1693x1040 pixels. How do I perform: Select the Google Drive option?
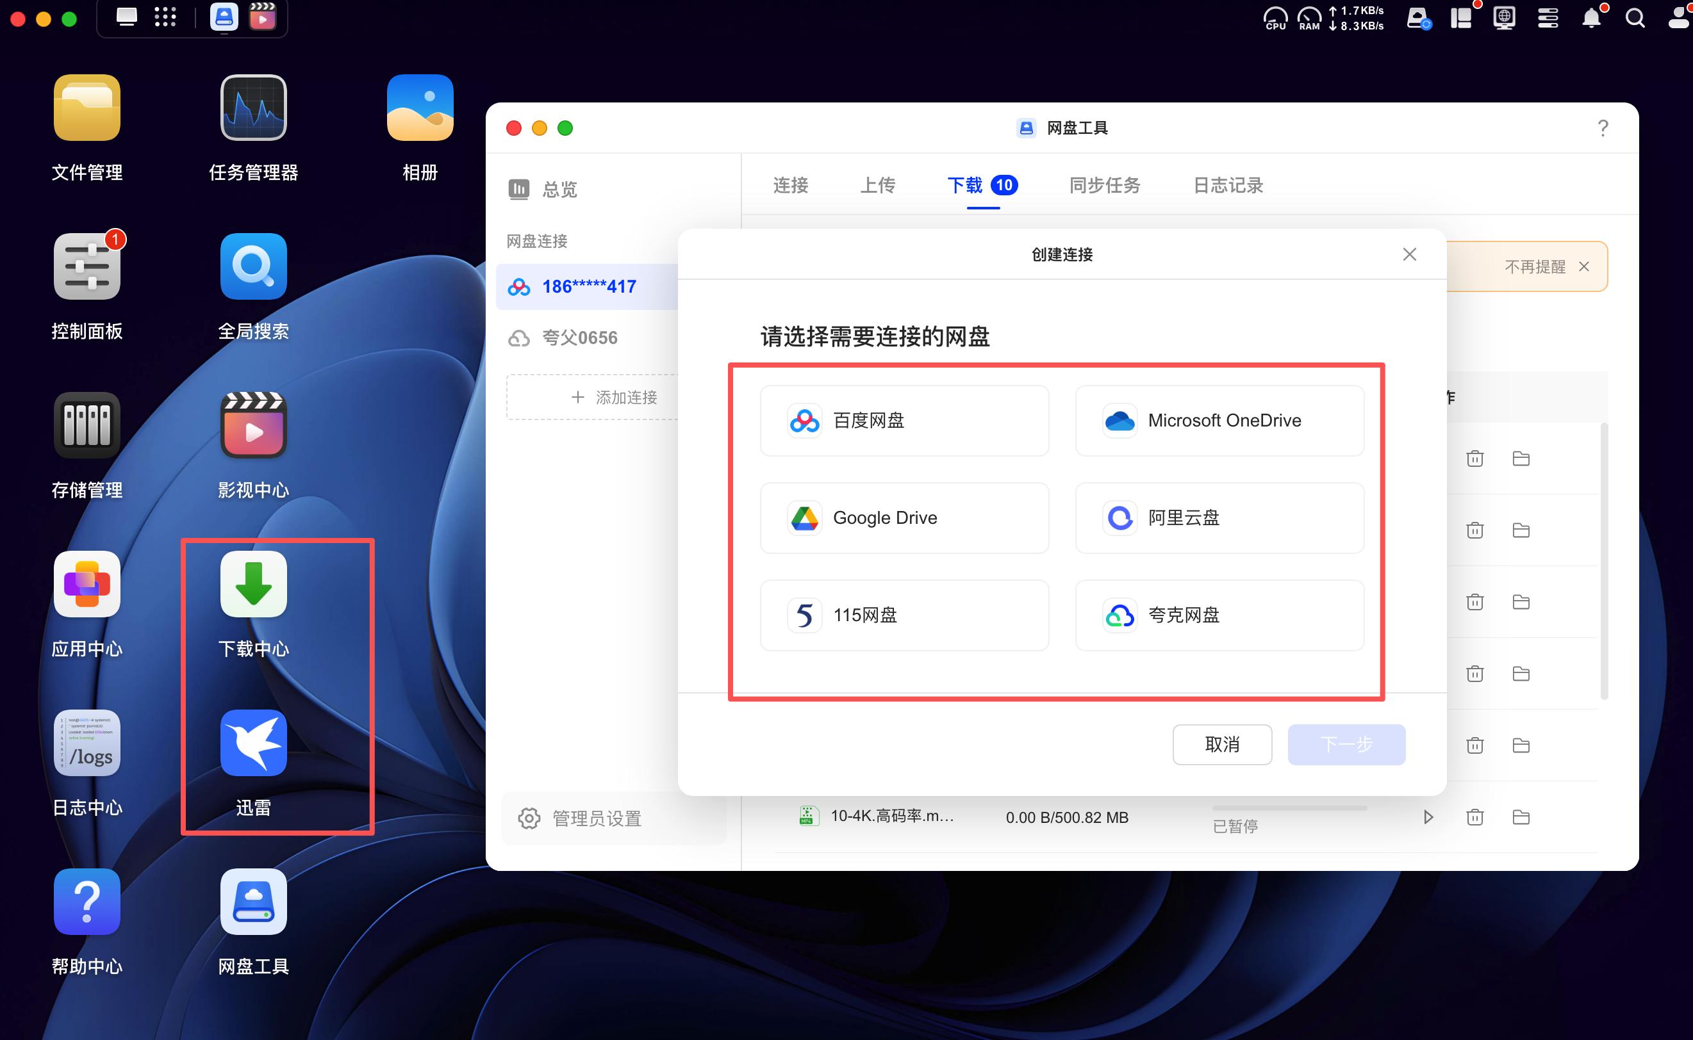[x=904, y=517]
